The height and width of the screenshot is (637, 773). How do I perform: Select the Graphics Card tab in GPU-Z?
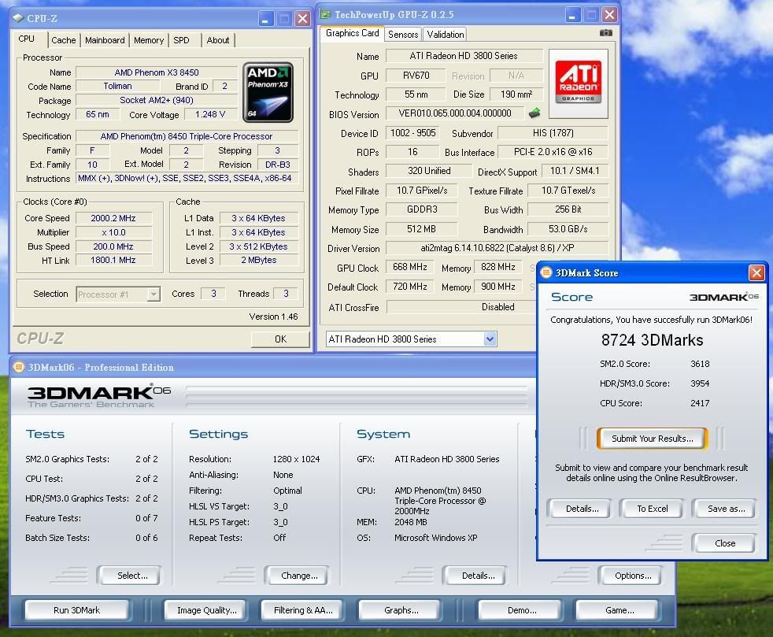[353, 33]
